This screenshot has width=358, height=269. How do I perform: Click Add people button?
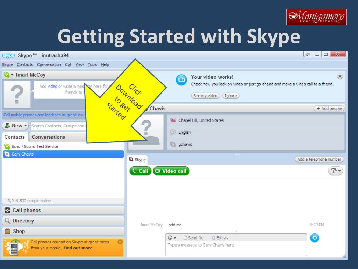click(329, 109)
